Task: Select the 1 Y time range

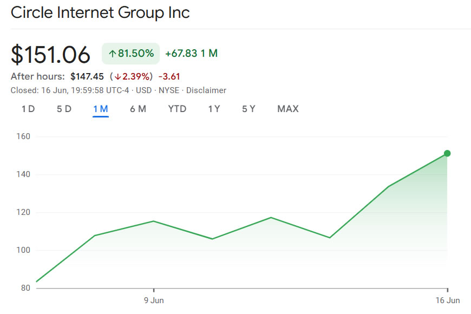Action: click(x=214, y=109)
